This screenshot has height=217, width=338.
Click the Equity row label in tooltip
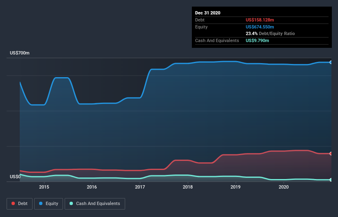[x=201, y=27]
